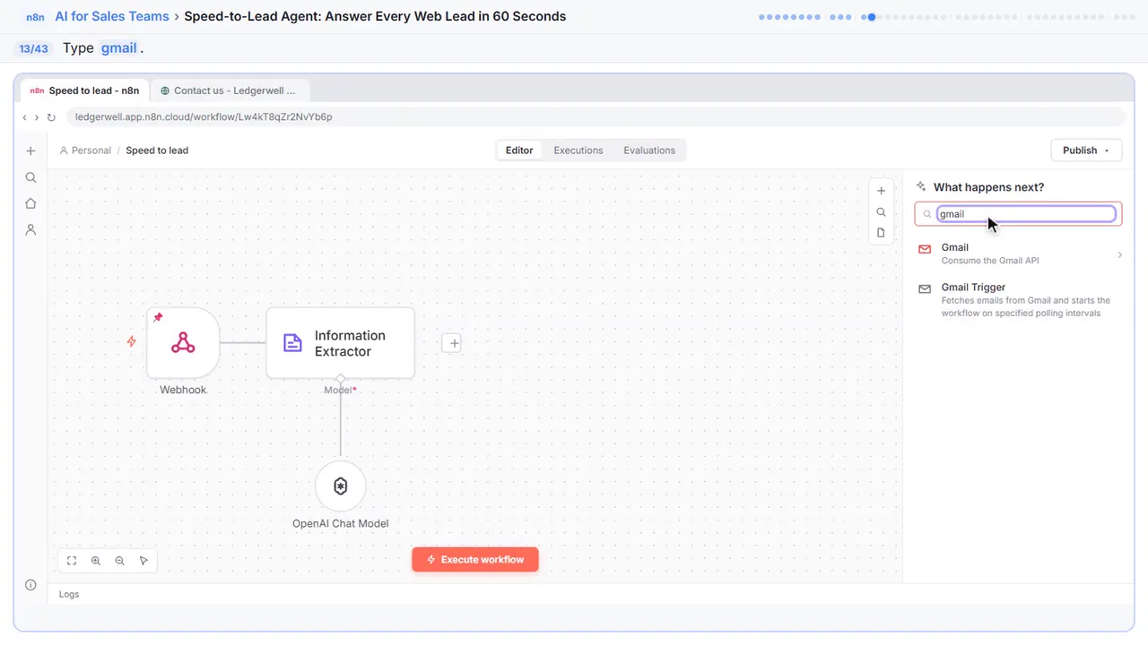The height and width of the screenshot is (645, 1148).
Task: Switch to Contact us - Ledgerwell browser tab
Action: tap(230, 90)
